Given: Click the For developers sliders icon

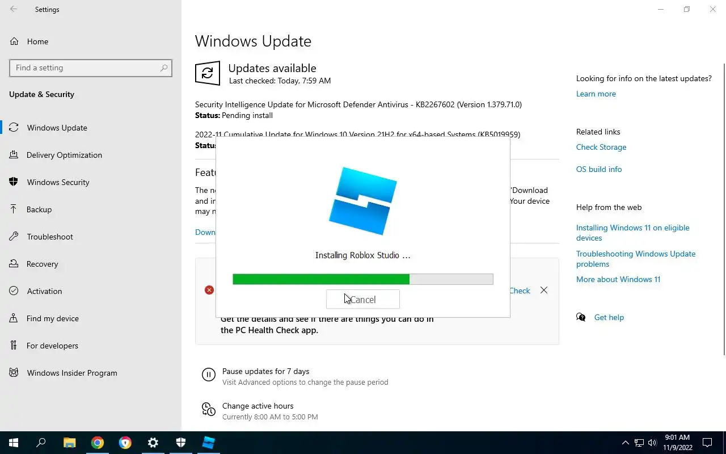Looking at the screenshot, I should pos(14,346).
